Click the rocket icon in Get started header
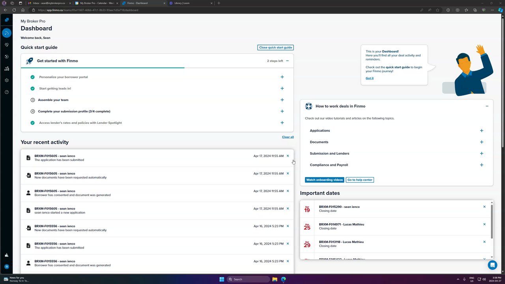Screen dimensions: 505x284 coord(30,61)
